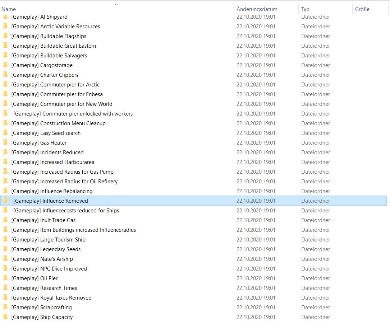This screenshot has width=390, height=324.
Task: Click folder icon of Easy Seed search
Action: click(5, 133)
